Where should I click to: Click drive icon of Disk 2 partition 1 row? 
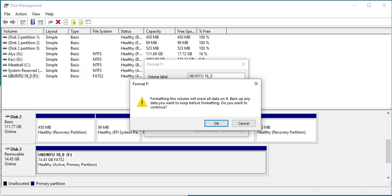[x=5, y=37]
